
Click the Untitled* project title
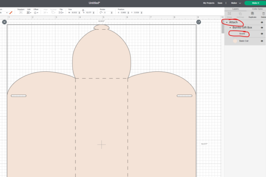coord(94,3)
